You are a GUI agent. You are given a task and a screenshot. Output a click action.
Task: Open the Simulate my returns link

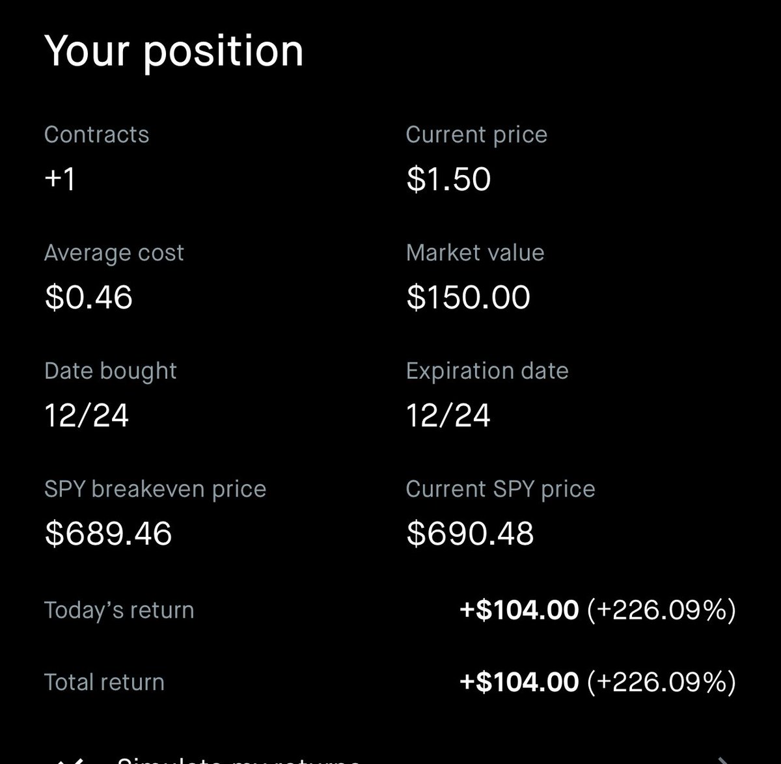point(238,759)
